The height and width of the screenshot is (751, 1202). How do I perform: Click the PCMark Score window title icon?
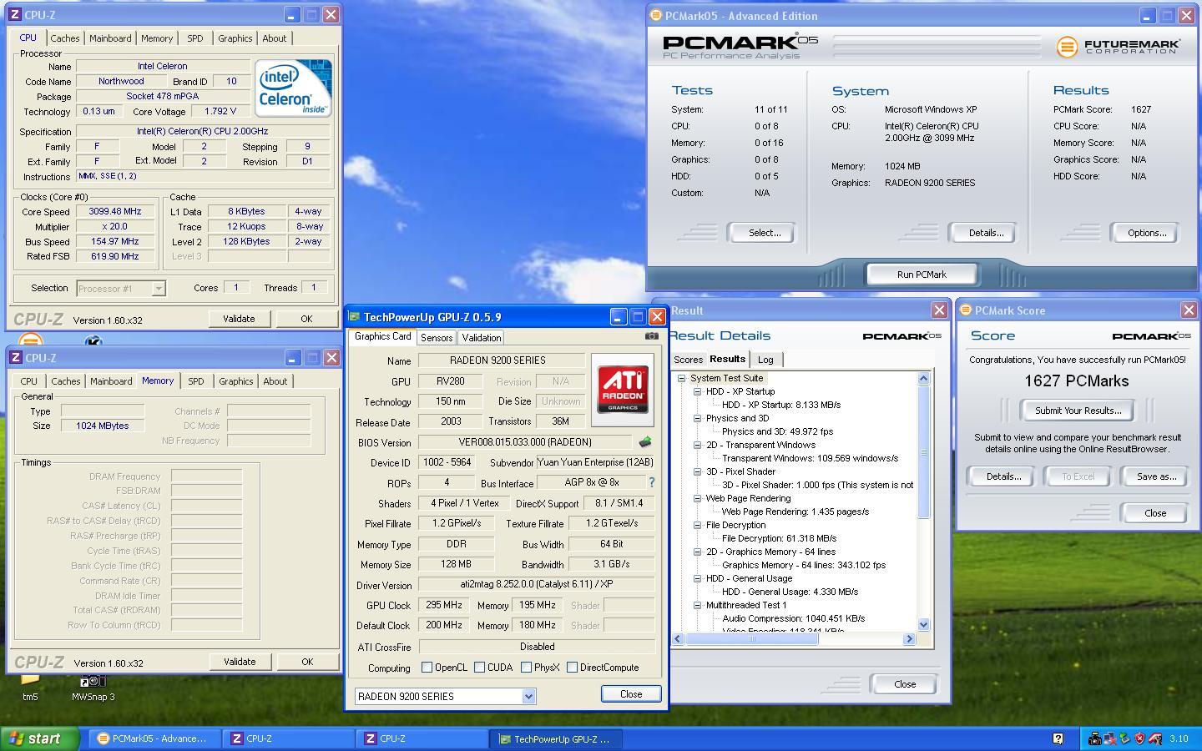(x=966, y=310)
